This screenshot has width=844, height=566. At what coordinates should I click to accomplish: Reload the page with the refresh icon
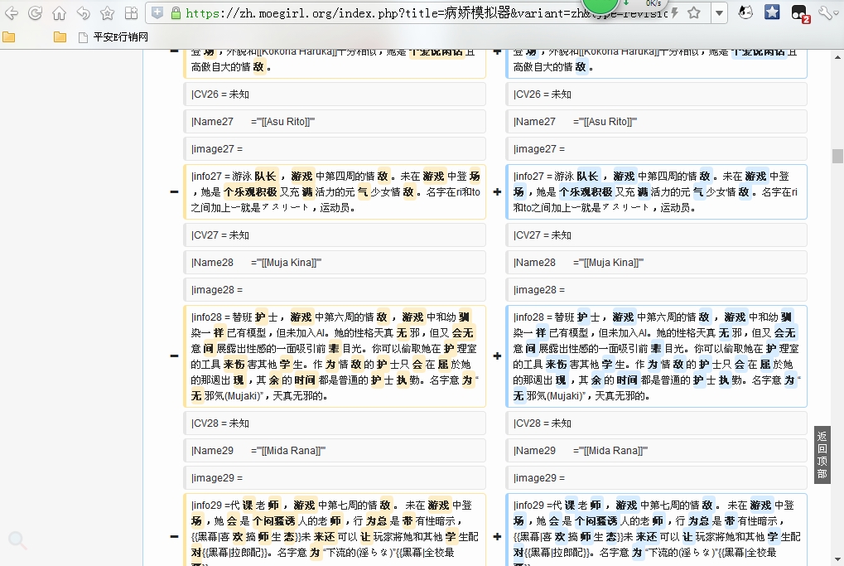[35, 13]
